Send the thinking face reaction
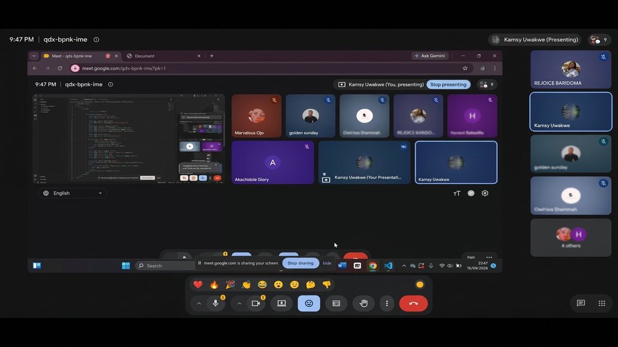Image resolution: width=618 pixels, height=347 pixels. pyautogui.click(x=310, y=285)
